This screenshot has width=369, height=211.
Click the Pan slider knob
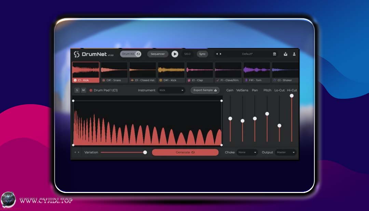[x=255, y=119]
